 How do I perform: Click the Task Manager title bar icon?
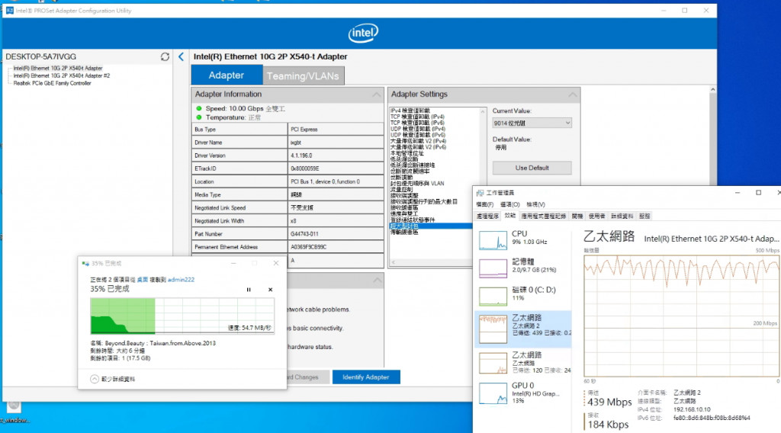[480, 193]
